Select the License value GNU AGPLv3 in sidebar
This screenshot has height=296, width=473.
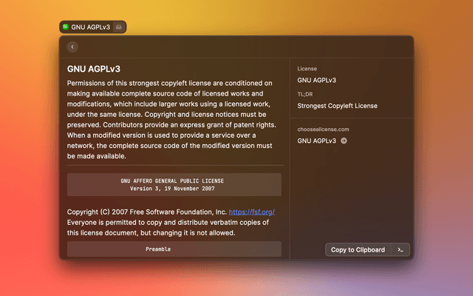tap(316, 80)
